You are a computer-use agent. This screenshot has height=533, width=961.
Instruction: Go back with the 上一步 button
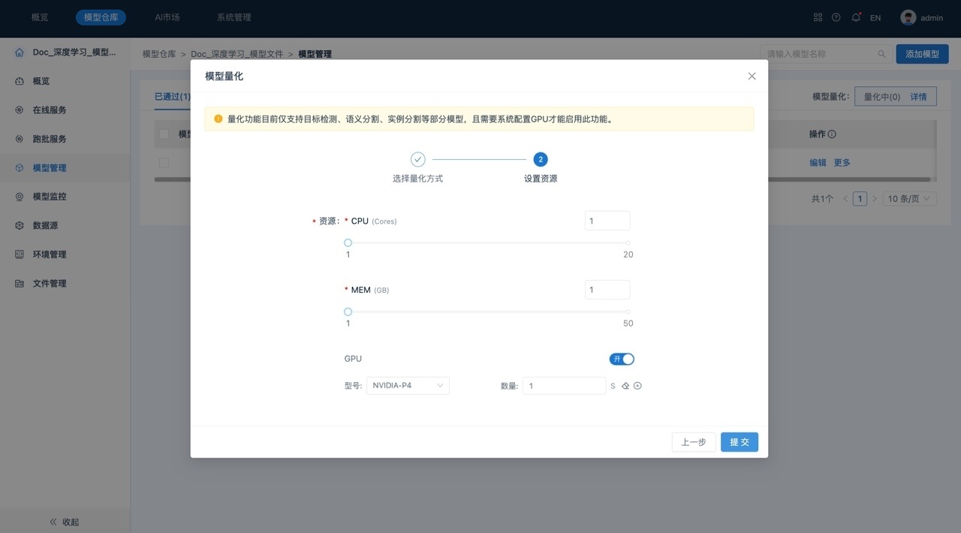[x=693, y=442]
